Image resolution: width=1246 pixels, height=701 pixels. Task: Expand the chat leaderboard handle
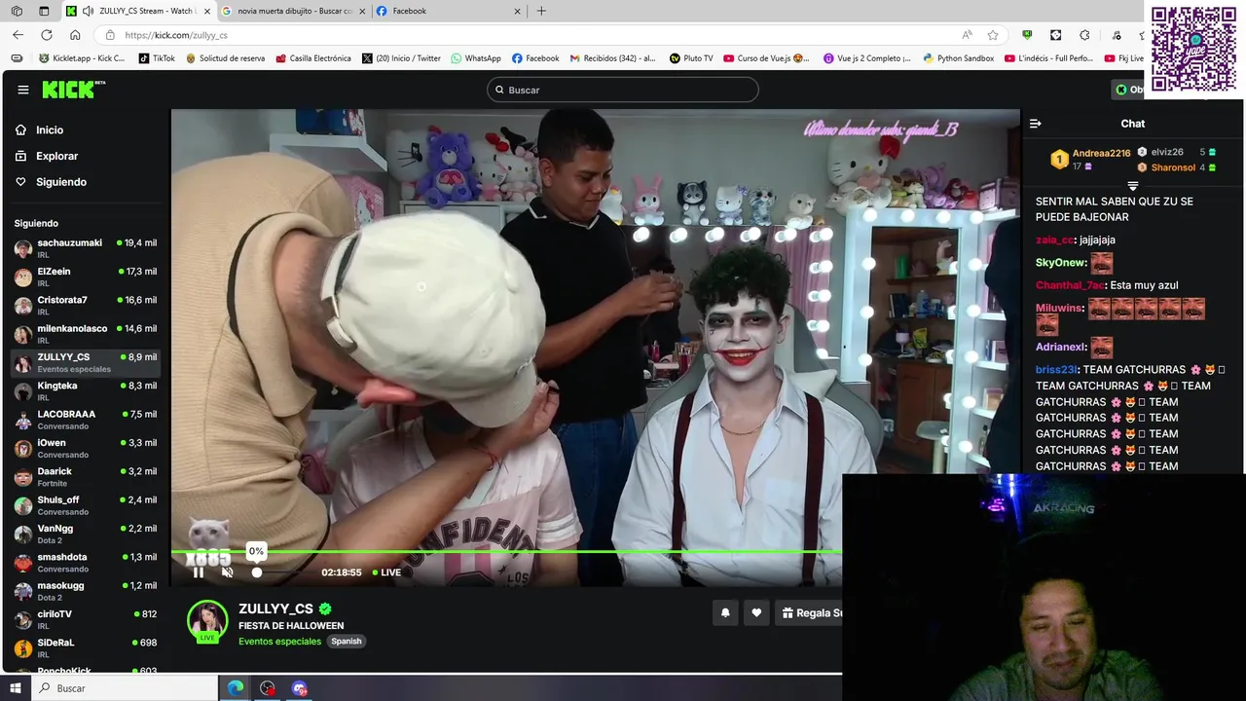[1133, 185]
